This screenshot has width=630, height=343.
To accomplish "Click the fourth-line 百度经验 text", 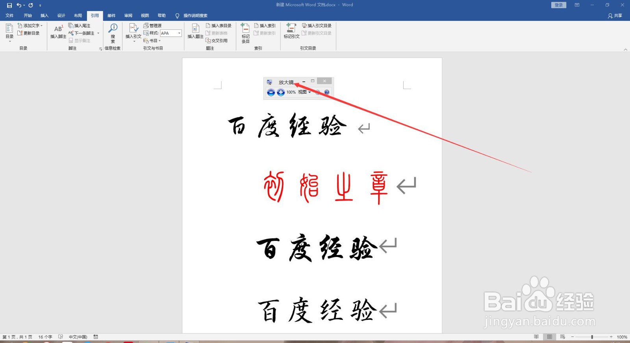I will pyautogui.click(x=317, y=310).
